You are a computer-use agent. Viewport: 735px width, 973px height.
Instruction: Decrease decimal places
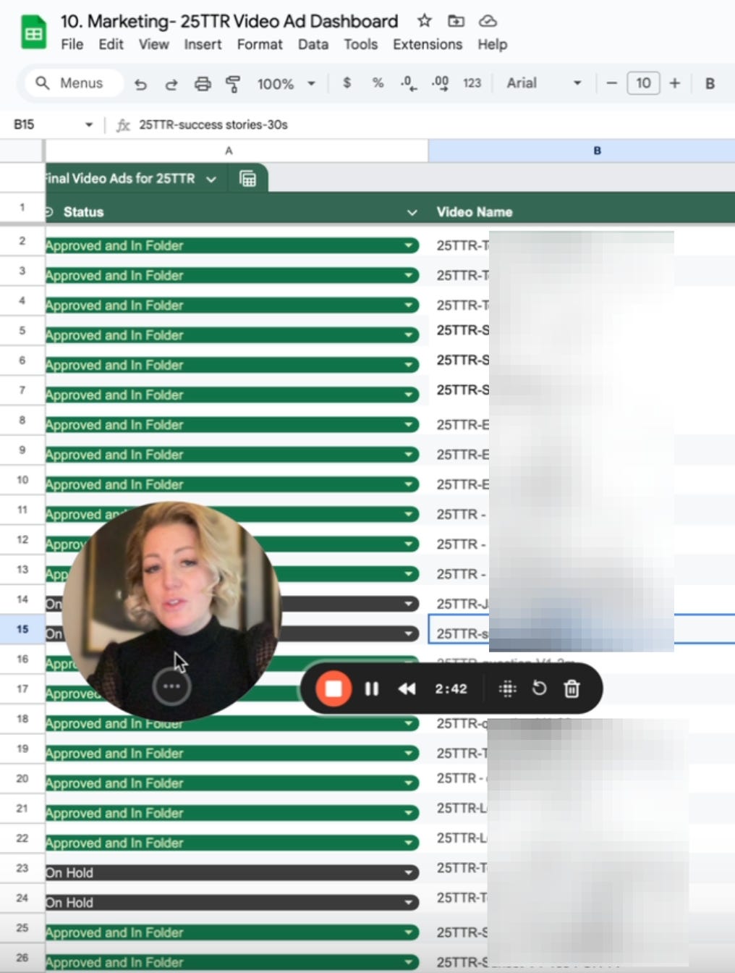[408, 83]
